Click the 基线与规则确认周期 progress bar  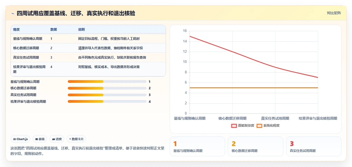tap(107, 81)
